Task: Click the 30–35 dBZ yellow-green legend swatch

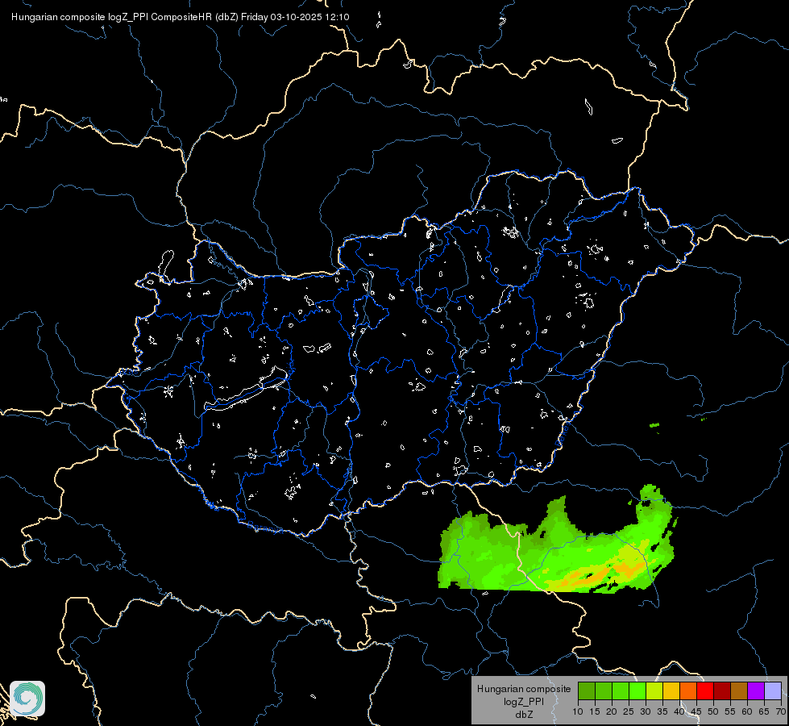Action: point(654,691)
